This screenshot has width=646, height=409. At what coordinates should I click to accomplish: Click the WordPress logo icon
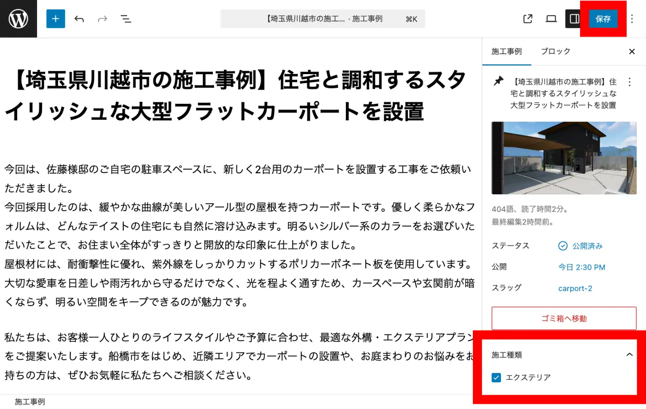tap(19, 19)
